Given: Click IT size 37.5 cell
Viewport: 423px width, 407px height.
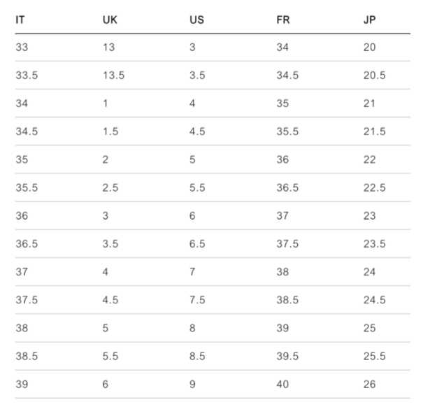Looking at the screenshot, I should pyautogui.click(x=27, y=300).
